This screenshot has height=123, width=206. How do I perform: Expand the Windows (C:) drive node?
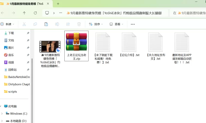[2, 113]
